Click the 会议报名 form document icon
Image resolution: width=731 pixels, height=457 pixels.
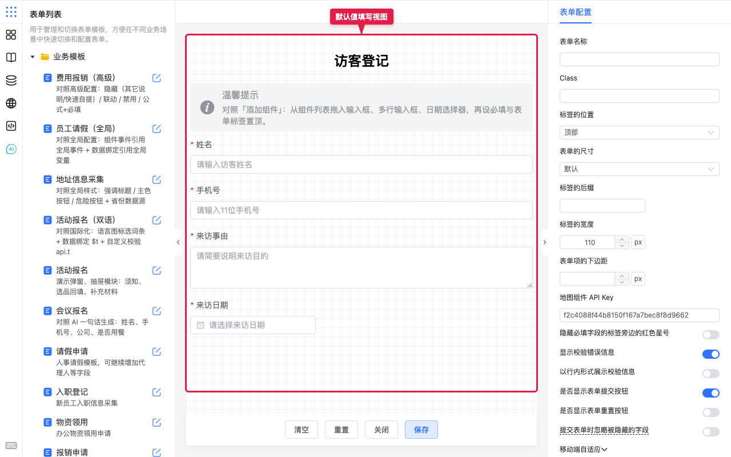48,311
